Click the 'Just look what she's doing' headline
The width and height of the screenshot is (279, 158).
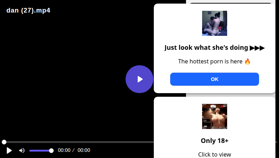tap(206, 48)
